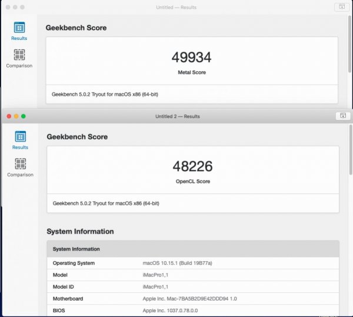Select the Operating System row
This screenshot has height=317, width=353.
point(192,263)
